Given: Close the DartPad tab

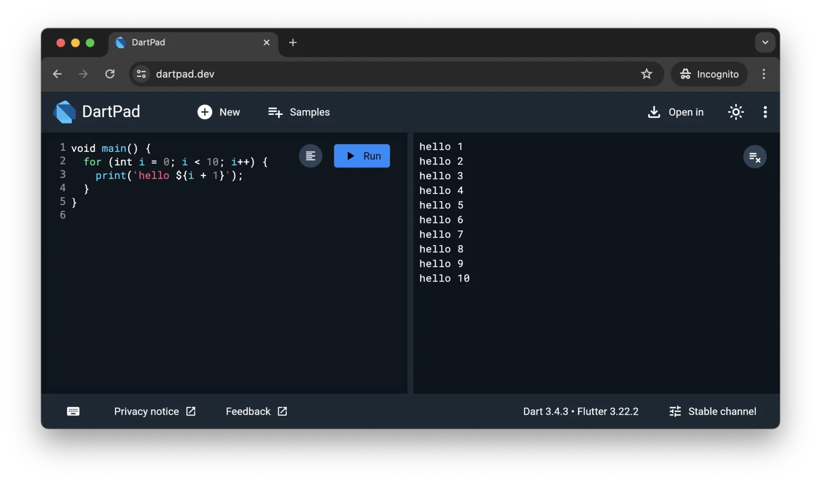Looking at the screenshot, I should [x=266, y=43].
